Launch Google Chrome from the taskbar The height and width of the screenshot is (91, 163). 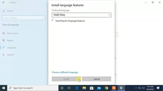(x=106, y=88)
